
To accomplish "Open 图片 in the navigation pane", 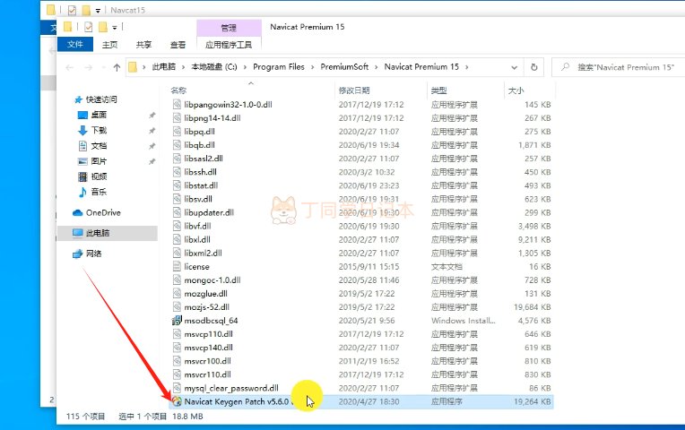I will 99,161.
